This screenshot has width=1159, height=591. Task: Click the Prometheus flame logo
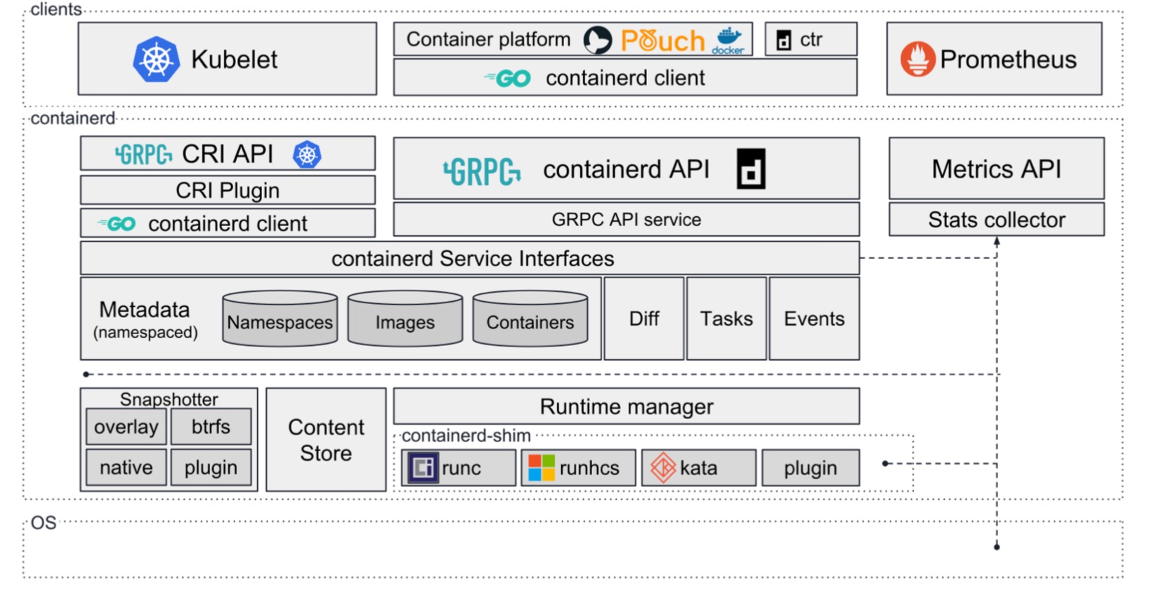tap(918, 59)
